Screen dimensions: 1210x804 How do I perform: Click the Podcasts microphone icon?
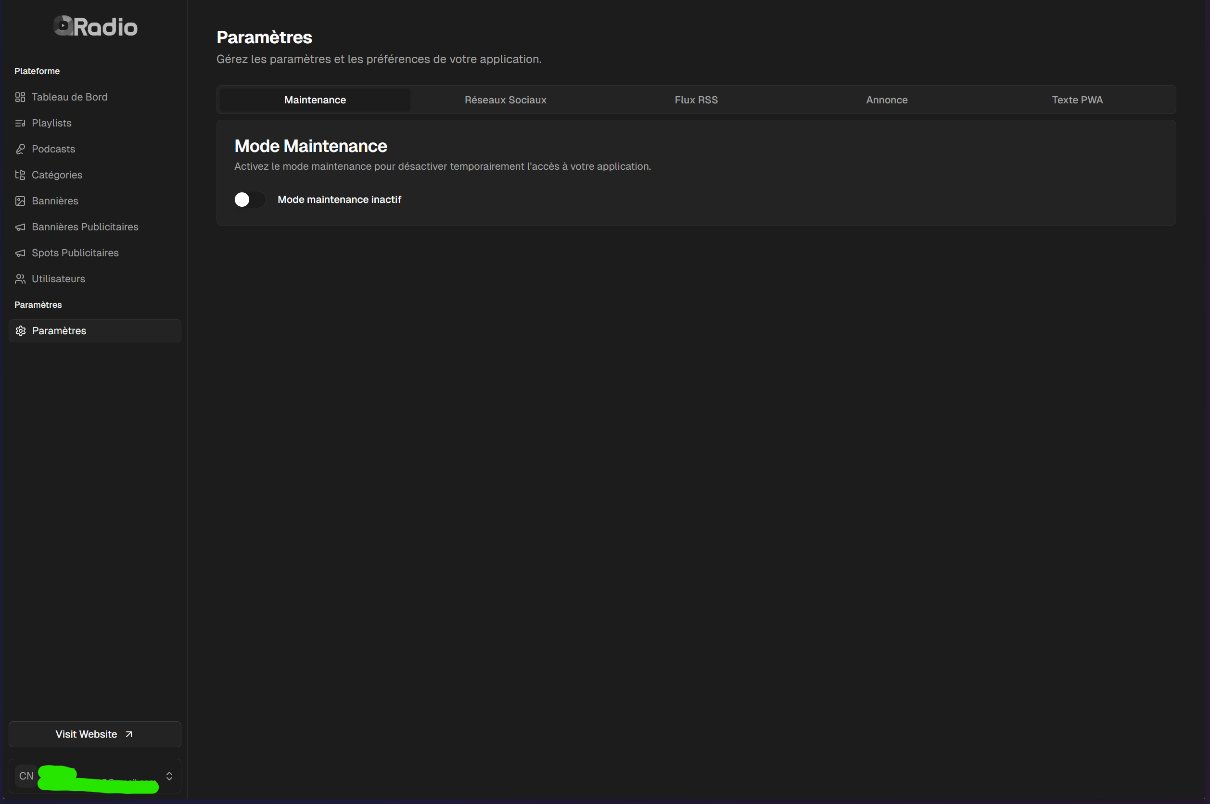coord(21,149)
